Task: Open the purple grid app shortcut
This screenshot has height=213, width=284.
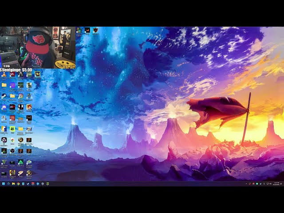Action: [x=12, y=85]
